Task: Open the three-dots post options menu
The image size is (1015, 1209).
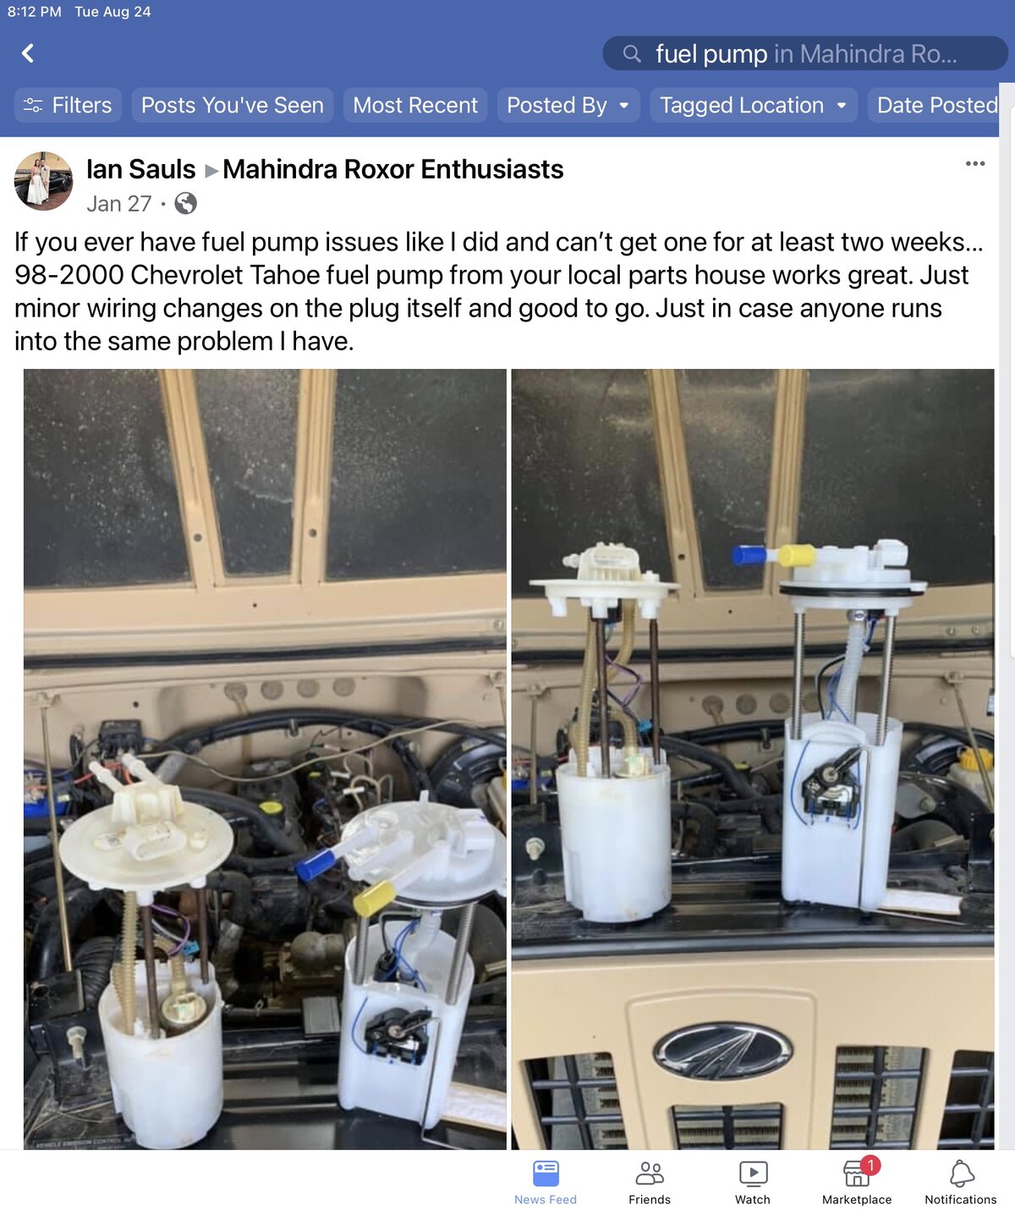Action: click(x=975, y=163)
